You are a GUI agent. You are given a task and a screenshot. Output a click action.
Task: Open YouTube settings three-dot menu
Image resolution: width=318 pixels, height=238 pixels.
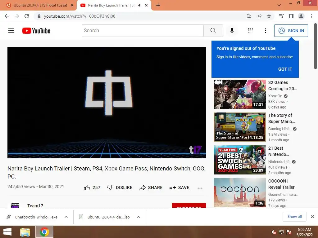pos(265,31)
